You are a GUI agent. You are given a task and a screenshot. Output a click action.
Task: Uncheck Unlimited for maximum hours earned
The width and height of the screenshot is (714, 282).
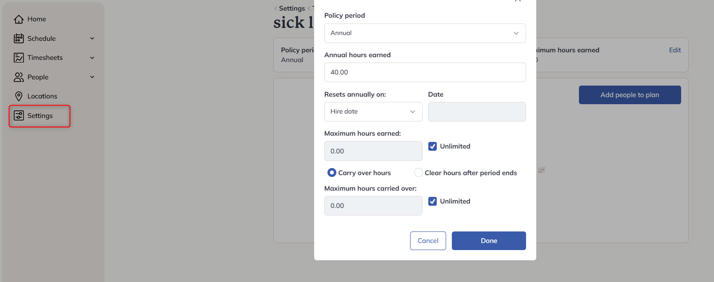pos(432,146)
